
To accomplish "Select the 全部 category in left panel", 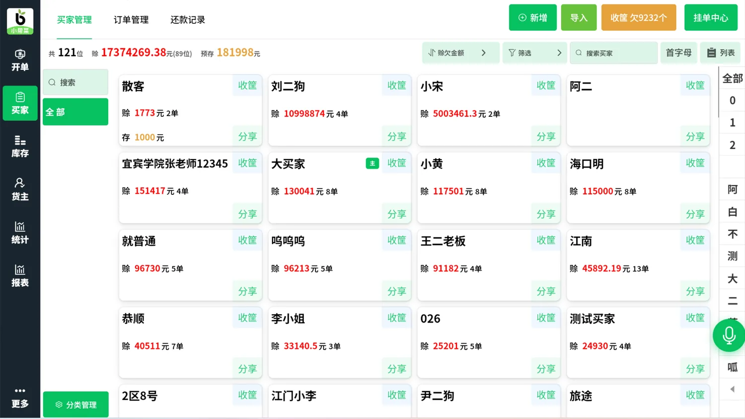I will [x=75, y=112].
